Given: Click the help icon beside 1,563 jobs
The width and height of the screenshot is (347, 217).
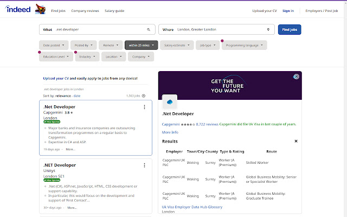Looking at the screenshot, I should 144,95.
